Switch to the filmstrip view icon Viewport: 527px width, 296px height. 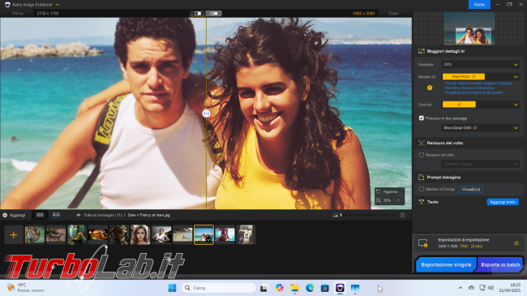56,215
